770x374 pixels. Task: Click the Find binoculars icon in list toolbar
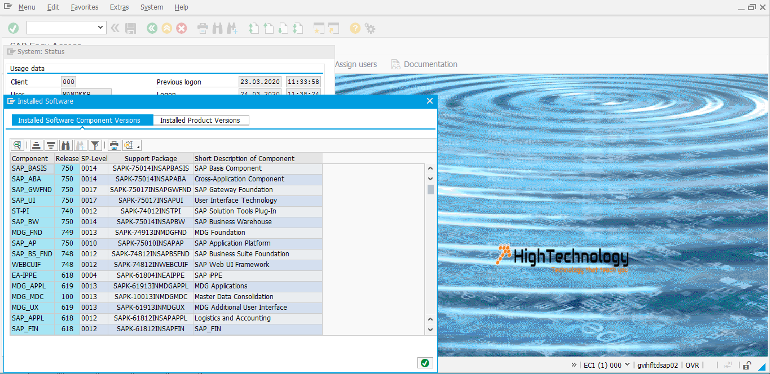[x=66, y=145]
